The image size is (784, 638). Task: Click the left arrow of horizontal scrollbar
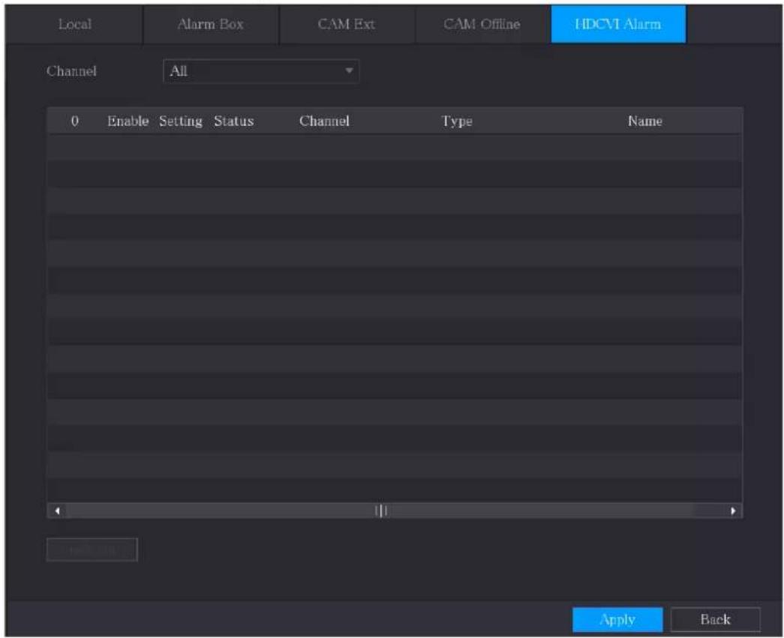click(x=58, y=511)
